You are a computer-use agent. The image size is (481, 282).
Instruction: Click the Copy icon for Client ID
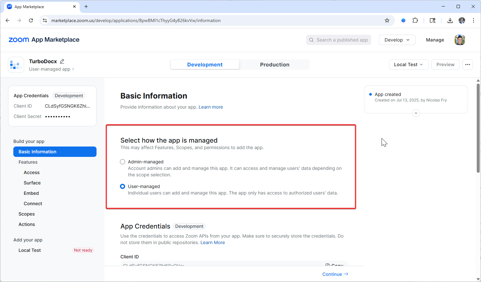point(328,265)
